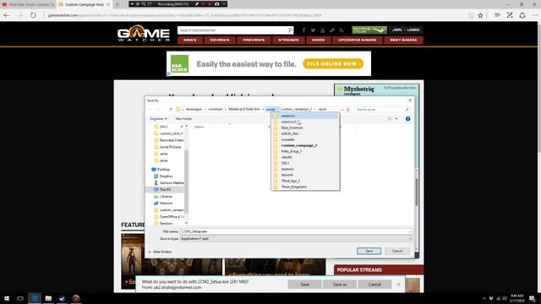Select Recorded Videos folder in navigation pane

(x=172, y=140)
